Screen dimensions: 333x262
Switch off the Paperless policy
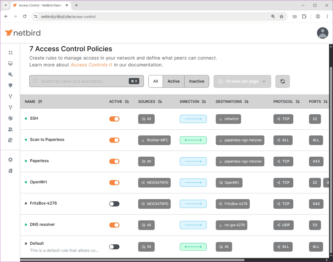pos(114,161)
